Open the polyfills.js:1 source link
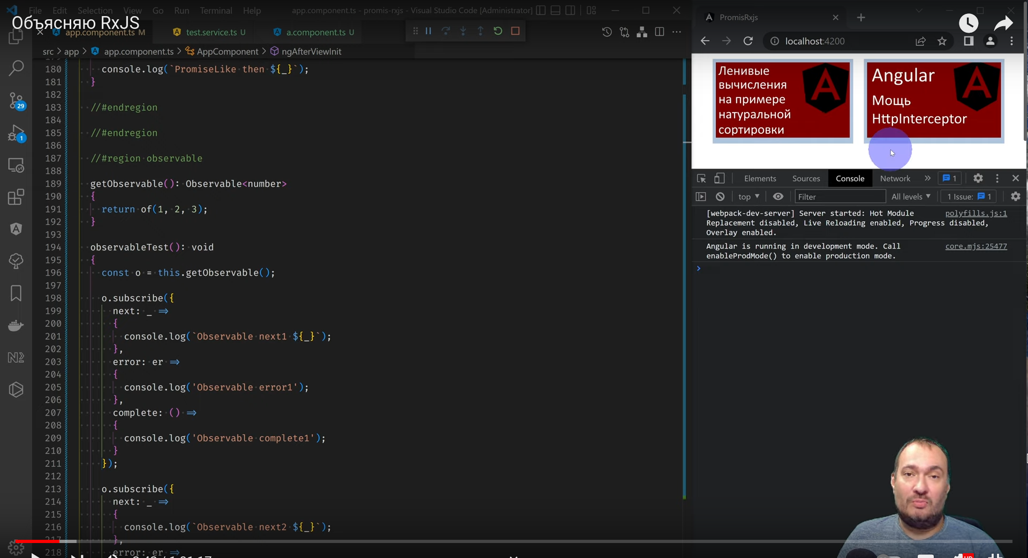Viewport: 1028px width, 558px height. (x=976, y=213)
